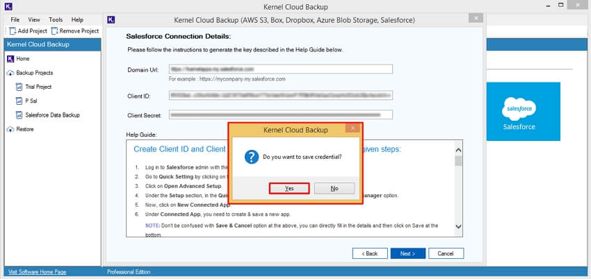Minimize the main Kernel Cloud Backup window

(549, 6)
